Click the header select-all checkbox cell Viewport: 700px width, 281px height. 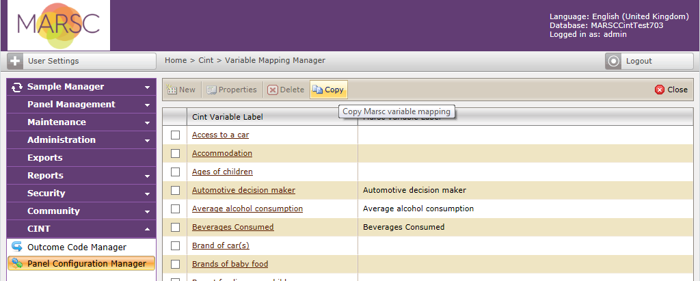(x=174, y=117)
